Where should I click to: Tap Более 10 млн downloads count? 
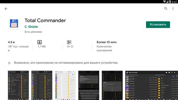[x=107, y=42]
